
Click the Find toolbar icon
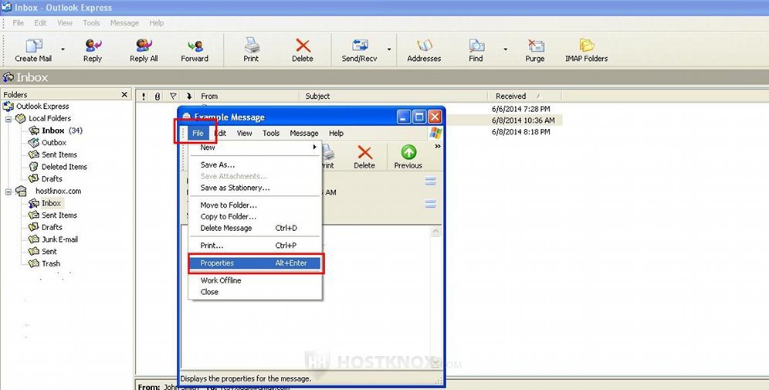(476, 50)
